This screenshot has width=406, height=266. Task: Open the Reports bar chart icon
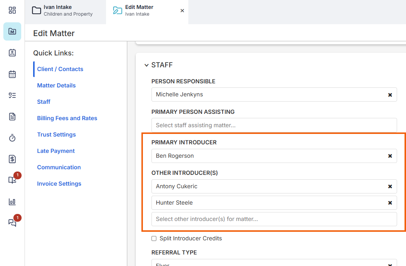pos(12,202)
